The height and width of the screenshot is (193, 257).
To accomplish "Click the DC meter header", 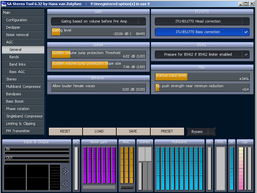I will (76, 142).
